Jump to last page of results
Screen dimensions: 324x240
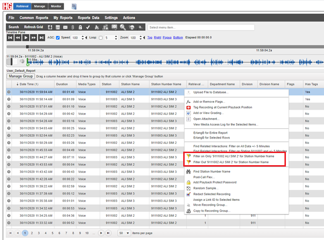coord(108,233)
